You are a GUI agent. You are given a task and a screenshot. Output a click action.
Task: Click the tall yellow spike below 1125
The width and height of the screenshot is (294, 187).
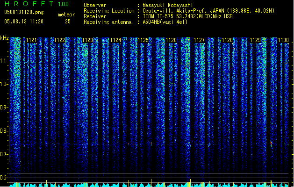[x=151, y=183]
